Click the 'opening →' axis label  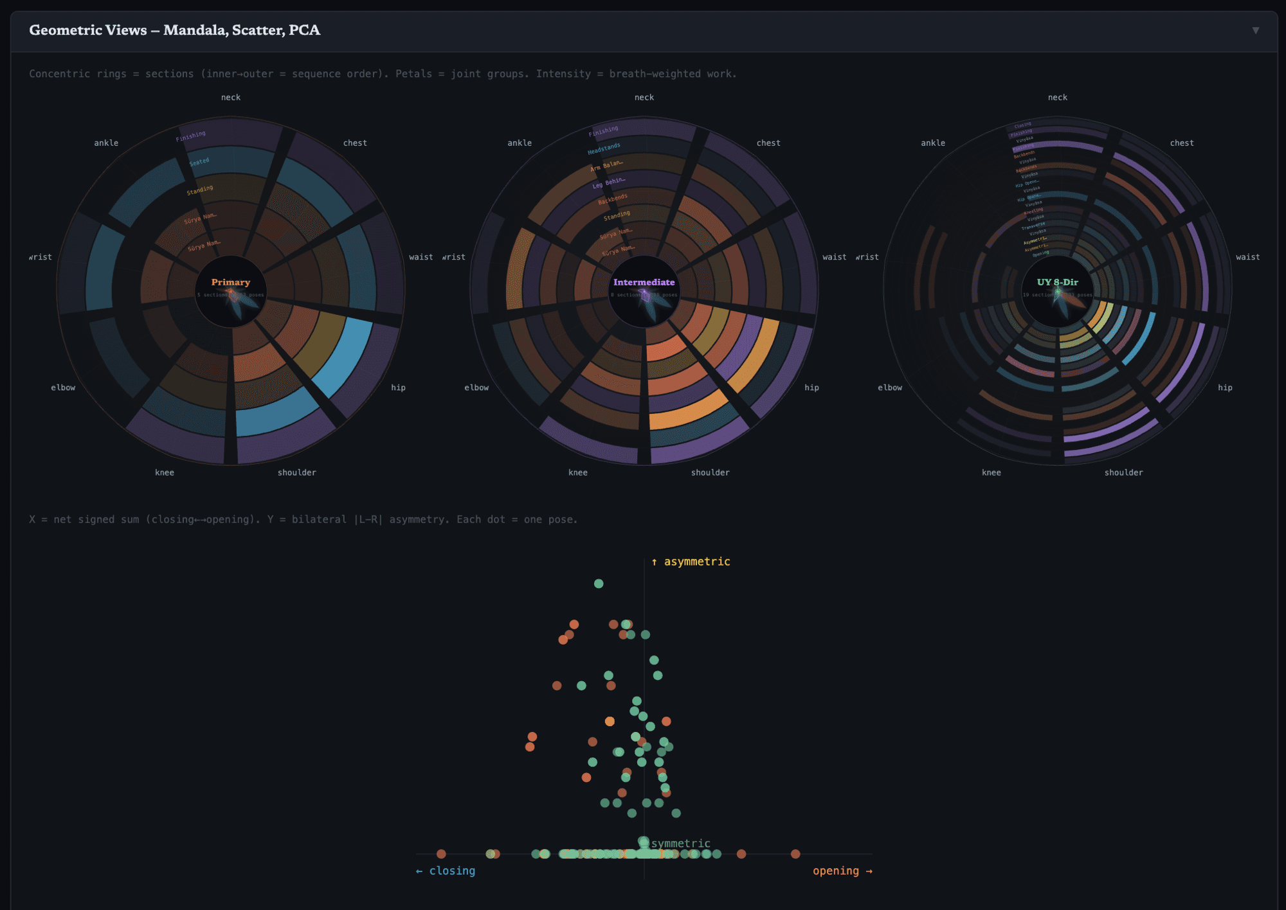842,871
